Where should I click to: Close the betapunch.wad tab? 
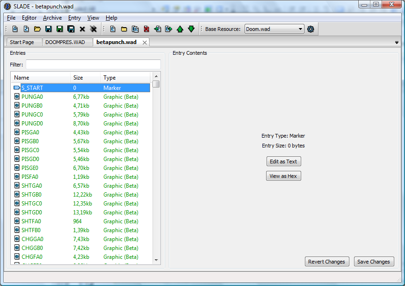(145, 43)
